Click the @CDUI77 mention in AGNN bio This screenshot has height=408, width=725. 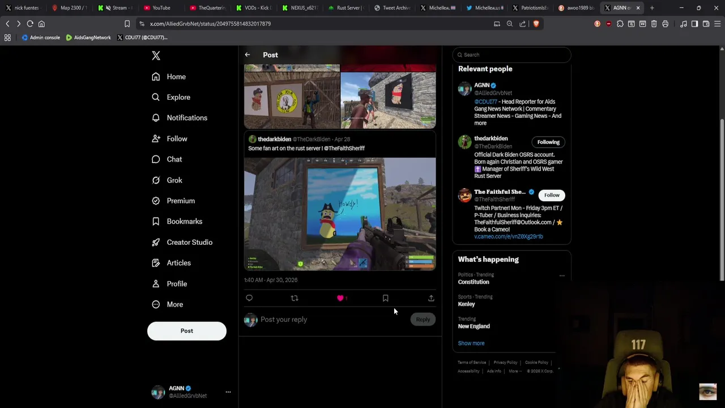[x=485, y=102]
